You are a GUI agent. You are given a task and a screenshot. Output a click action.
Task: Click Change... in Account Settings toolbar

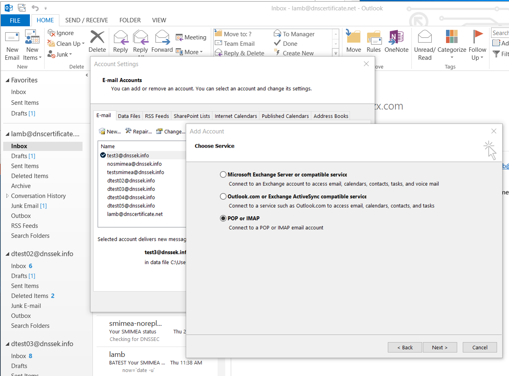pyautogui.click(x=170, y=131)
